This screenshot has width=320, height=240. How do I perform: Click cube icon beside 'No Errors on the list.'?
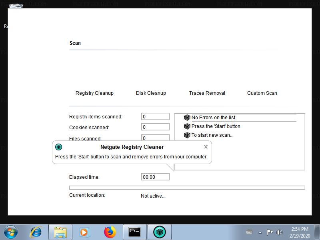187,118
